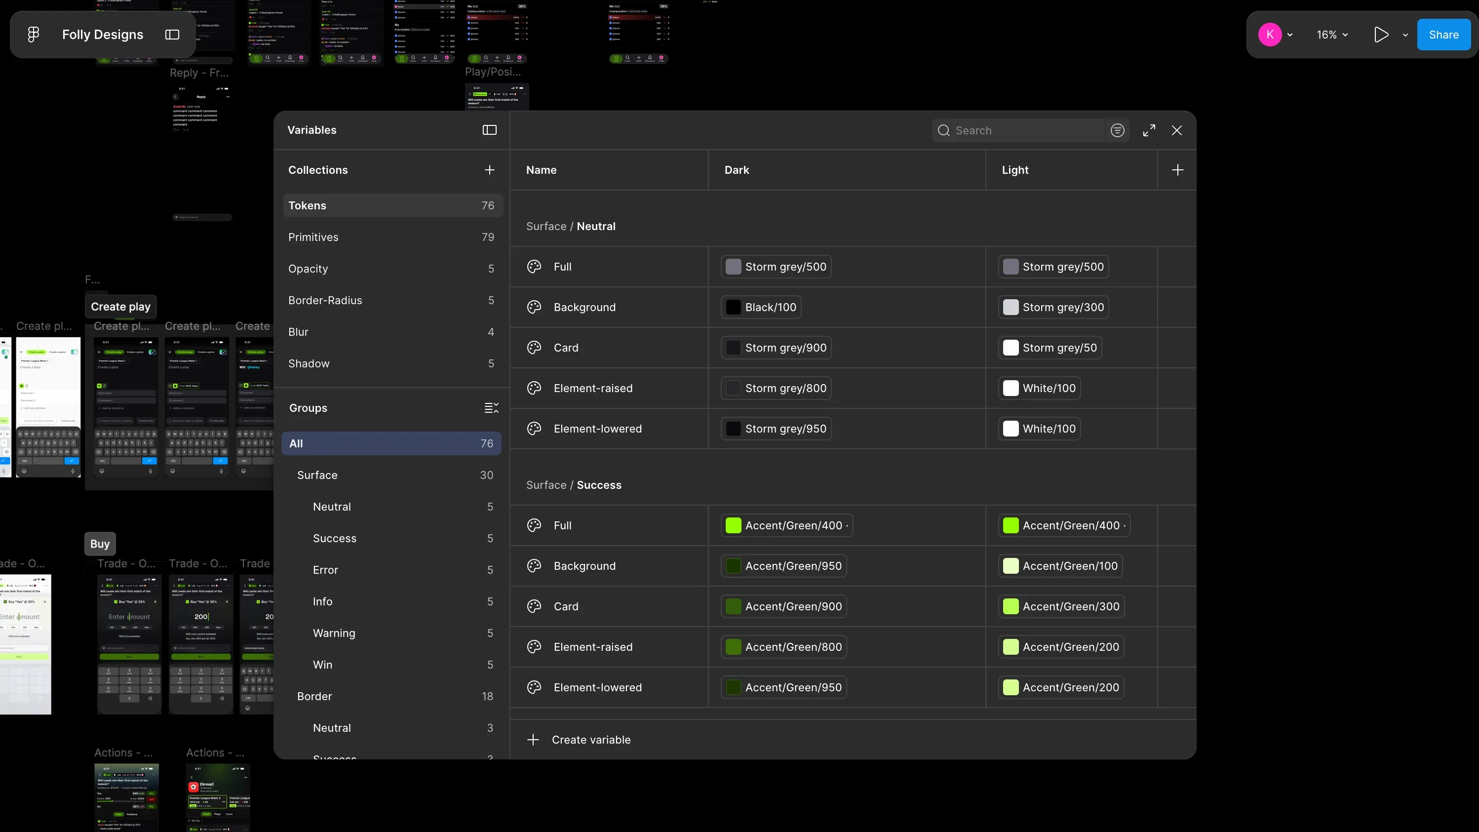The height and width of the screenshot is (832, 1479).
Task: Click Light Accent/Green/300 swatch for Card
Action: point(1061,606)
